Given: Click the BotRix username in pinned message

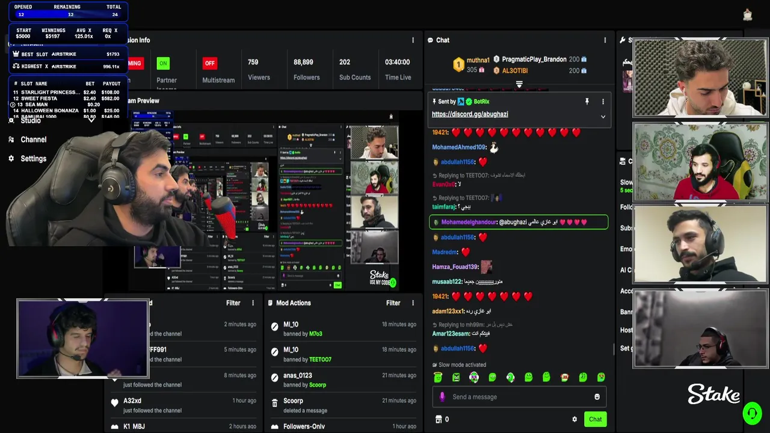Looking at the screenshot, I should pyautogui.click(x=481, y=102).
